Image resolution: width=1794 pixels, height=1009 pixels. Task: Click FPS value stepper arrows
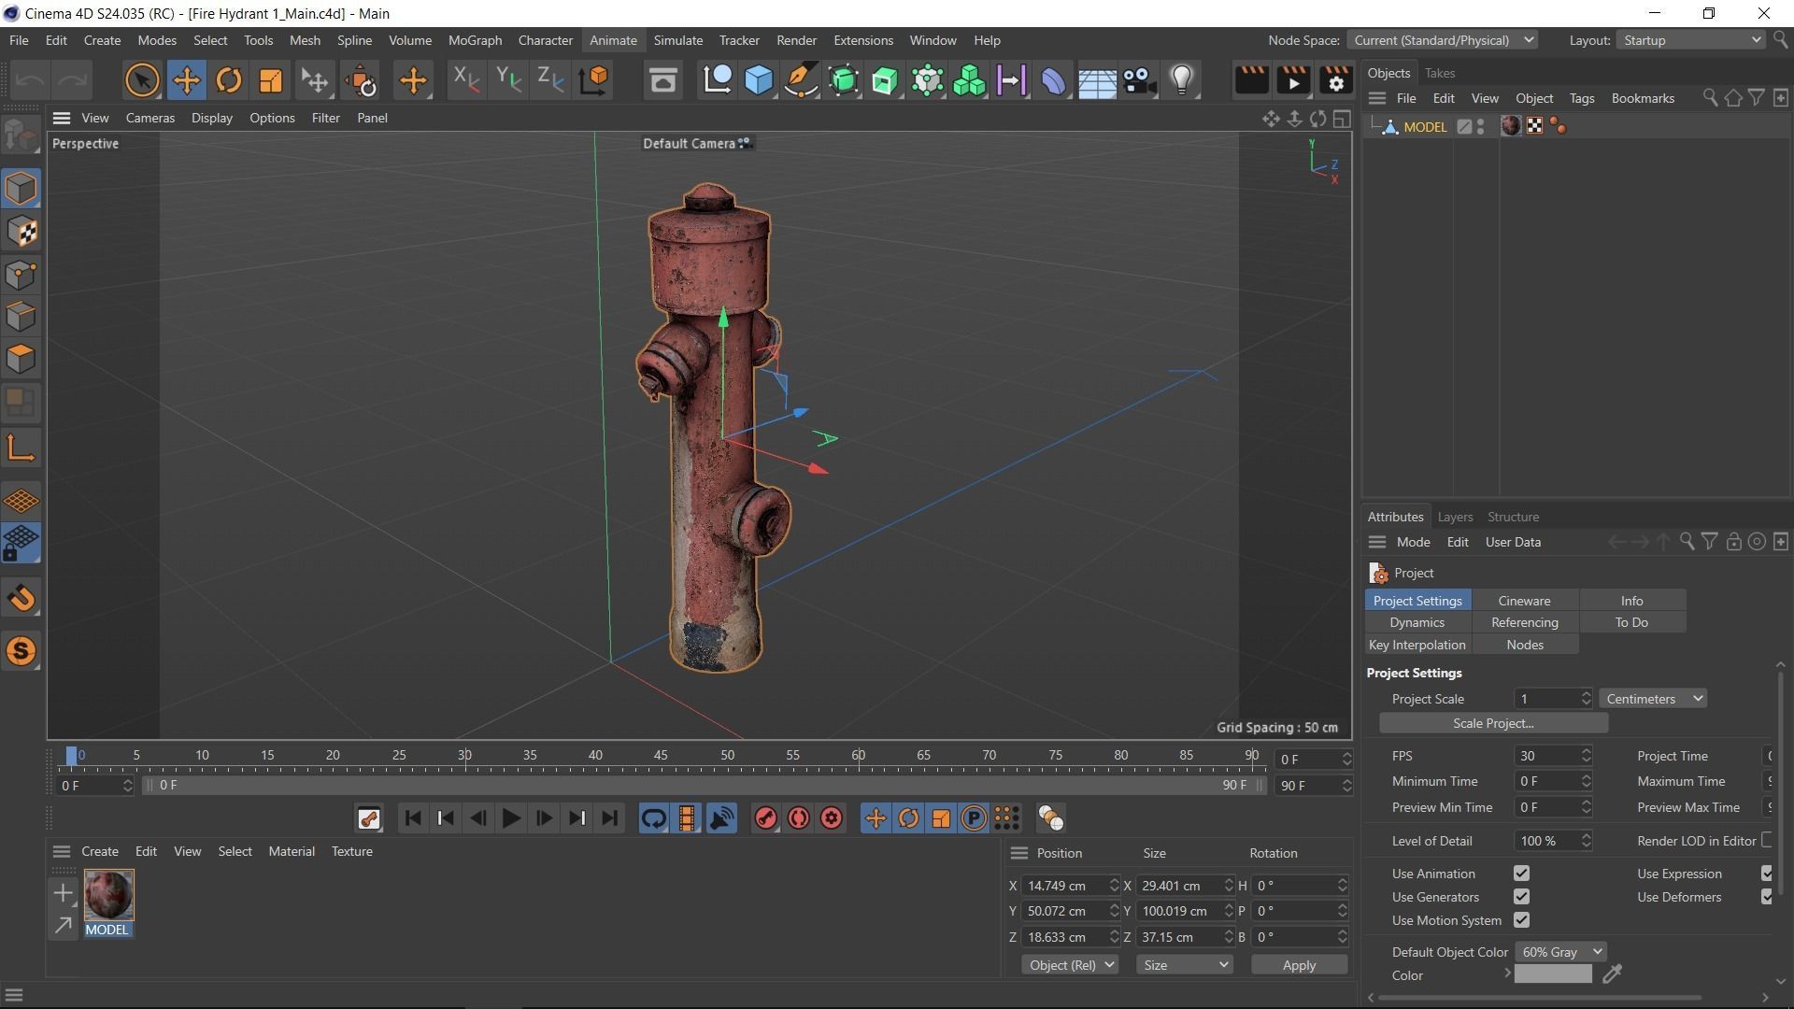click(x=1586, y=756)
